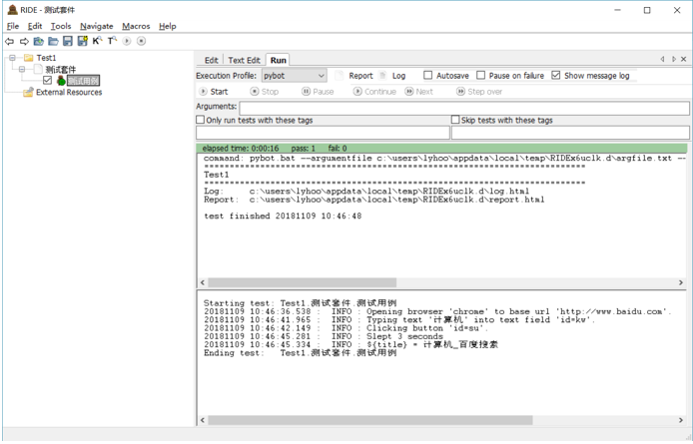Viewport: 693px width, 444px height.
Task: Collapse the Test1 tree node
Action: click(12, 58)
